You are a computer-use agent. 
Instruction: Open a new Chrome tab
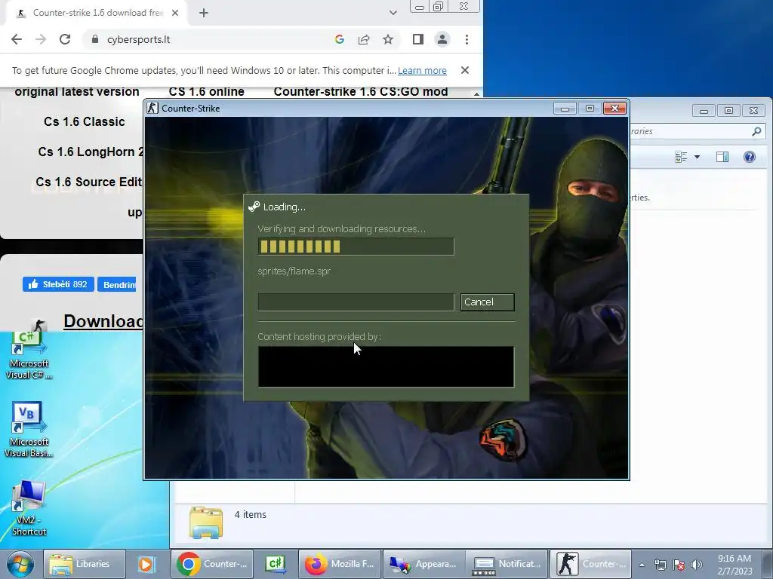[204, 14]
